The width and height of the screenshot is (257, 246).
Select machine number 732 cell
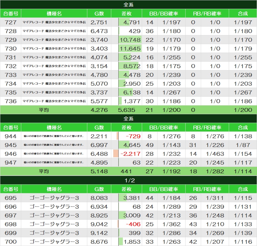[11, 66]
